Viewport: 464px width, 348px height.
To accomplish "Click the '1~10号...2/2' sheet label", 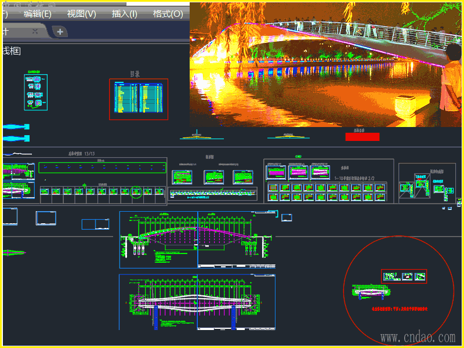I will [354, 178].
